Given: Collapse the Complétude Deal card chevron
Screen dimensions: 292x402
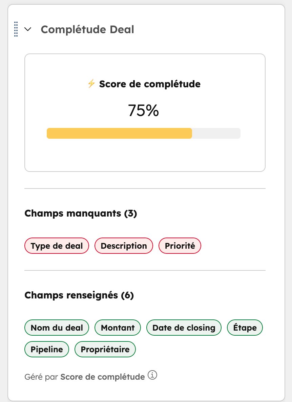Looking at the screenshot, I should [28, 29].
